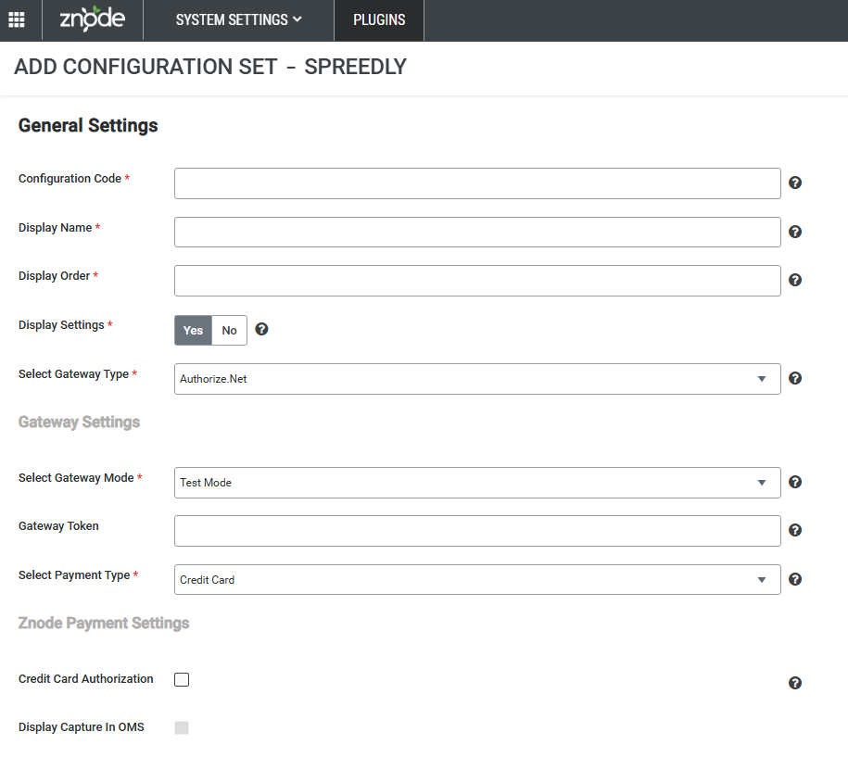Enable Credit Card Authorization checkbox
Screen dimensions: 848x757
click(182, 680)
